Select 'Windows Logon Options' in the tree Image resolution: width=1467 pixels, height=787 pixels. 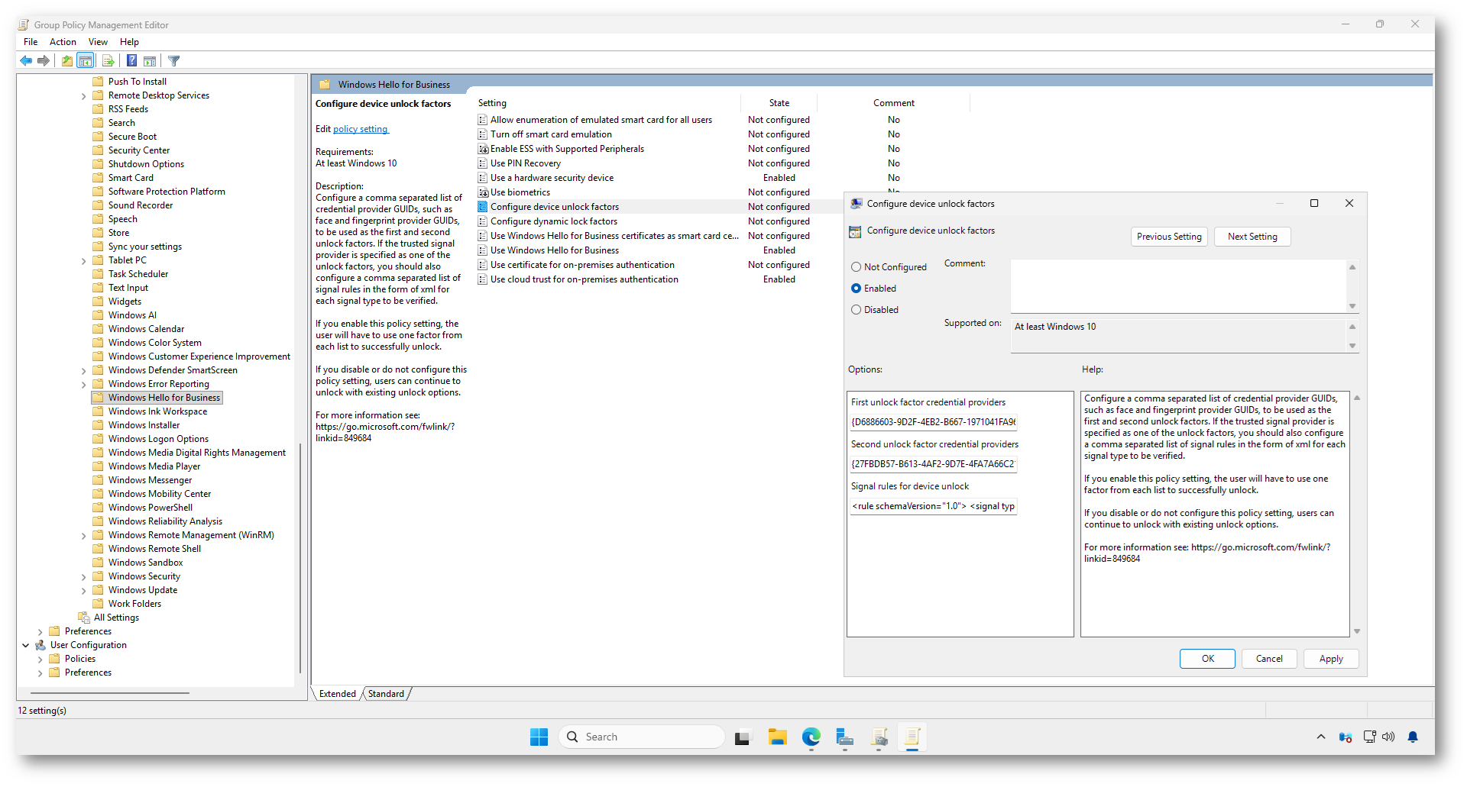pyautogui.click(x=158, y=439)
